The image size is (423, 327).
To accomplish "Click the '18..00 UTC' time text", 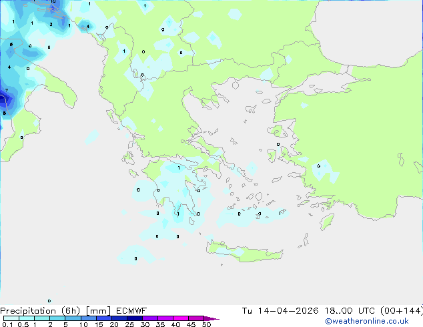I will [x=350, y=311].
